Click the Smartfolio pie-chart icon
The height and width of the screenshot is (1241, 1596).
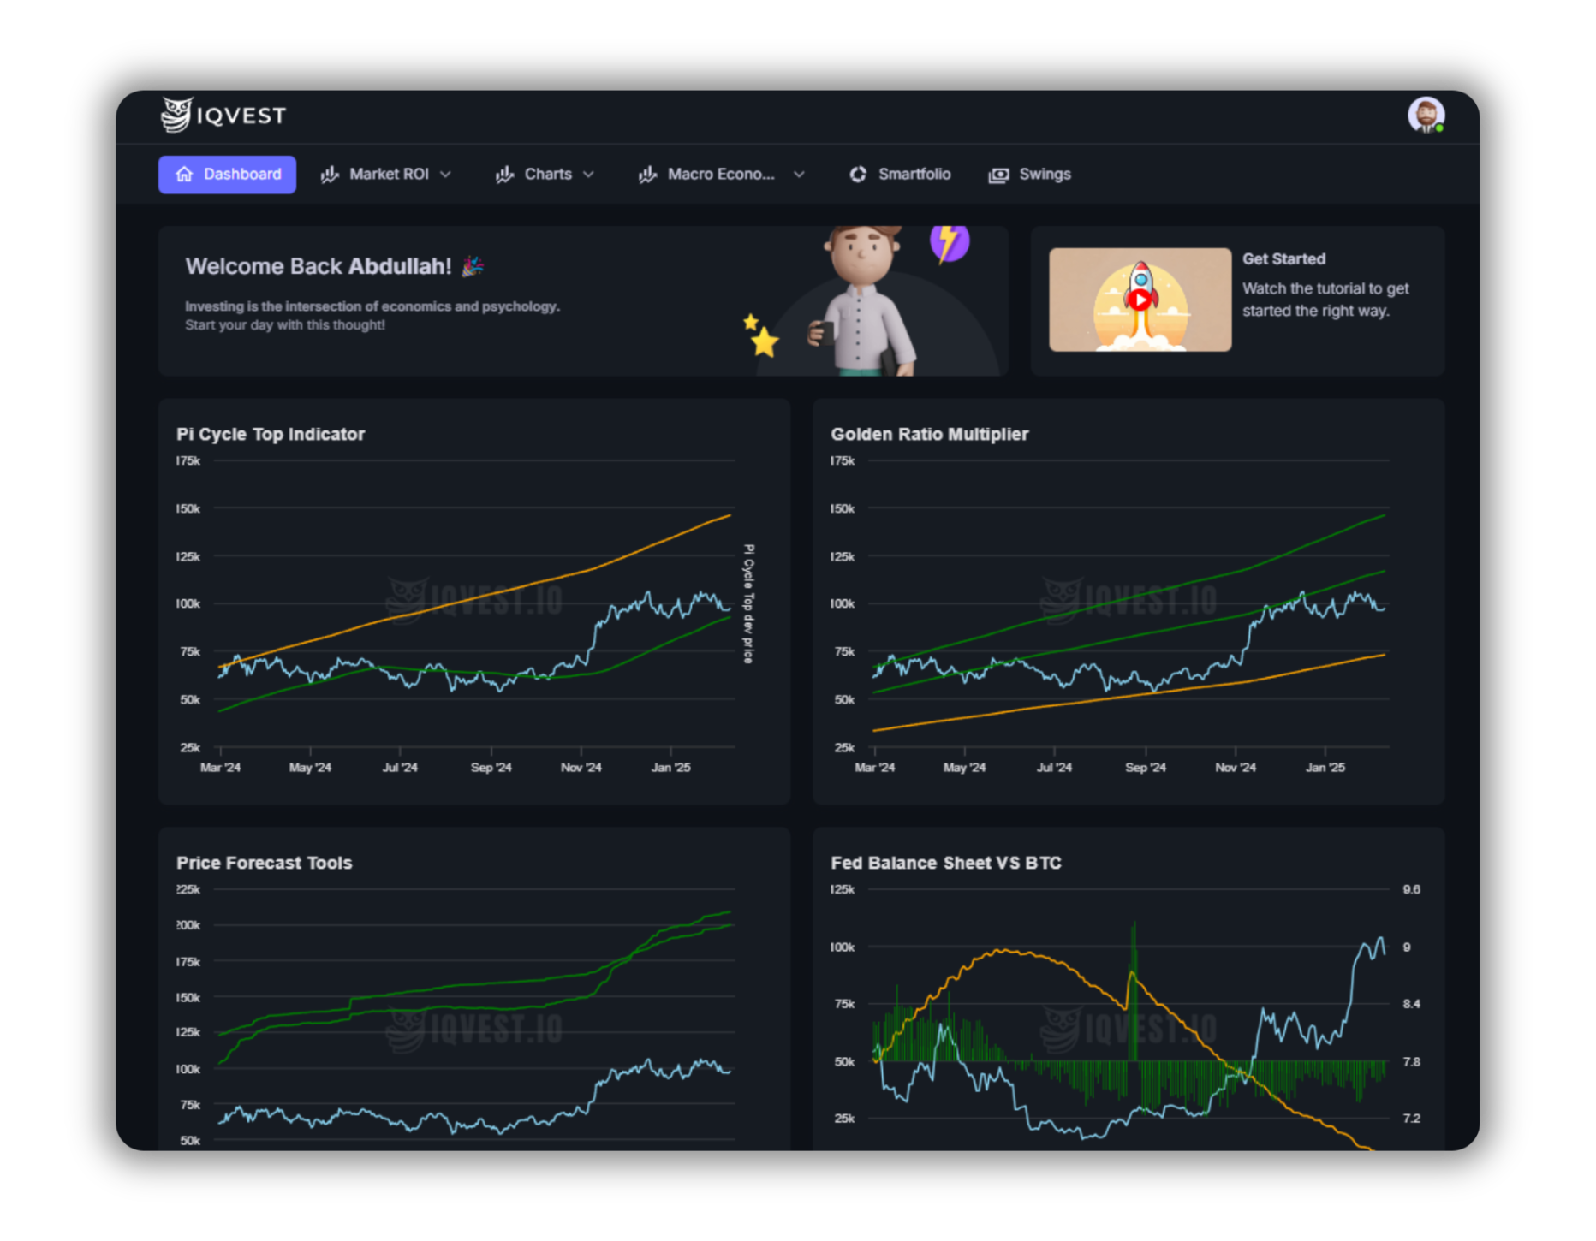pyautogui.click(x=858, y=174)
